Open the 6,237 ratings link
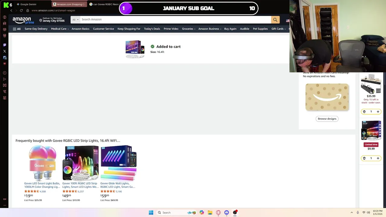This screenshot has width=386, height=217. coord(81,191)
